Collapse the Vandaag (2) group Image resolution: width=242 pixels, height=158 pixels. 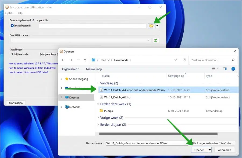click(x=98, y=83)
